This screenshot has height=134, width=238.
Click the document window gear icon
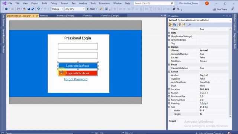pyautogui.click(x=165, y=16)
